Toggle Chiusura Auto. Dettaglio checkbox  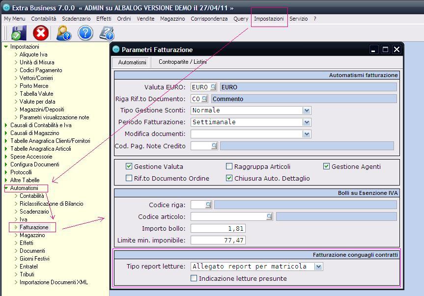pyautogui.click(x=229, y=178)
